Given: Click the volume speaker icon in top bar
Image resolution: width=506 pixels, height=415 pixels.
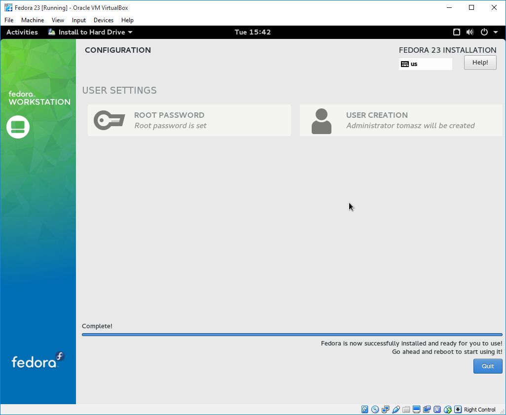Looking at the screenshot, I should coord(470,32).
